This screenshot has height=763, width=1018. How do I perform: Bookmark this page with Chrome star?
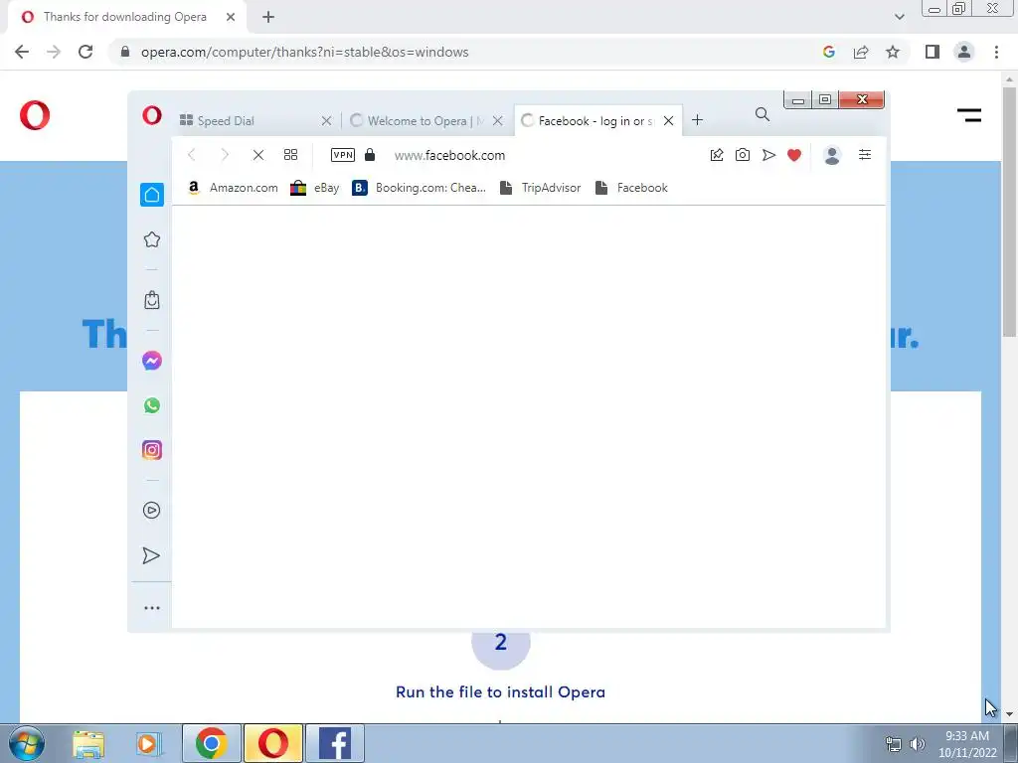(x=893, y=52)
